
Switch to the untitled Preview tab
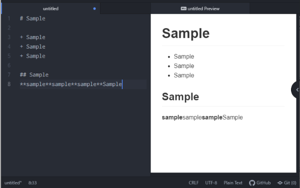pyautogui.click(x=200, y=8)
